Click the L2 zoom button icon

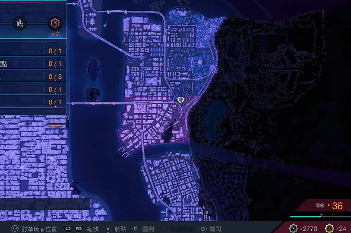[68, 229]
